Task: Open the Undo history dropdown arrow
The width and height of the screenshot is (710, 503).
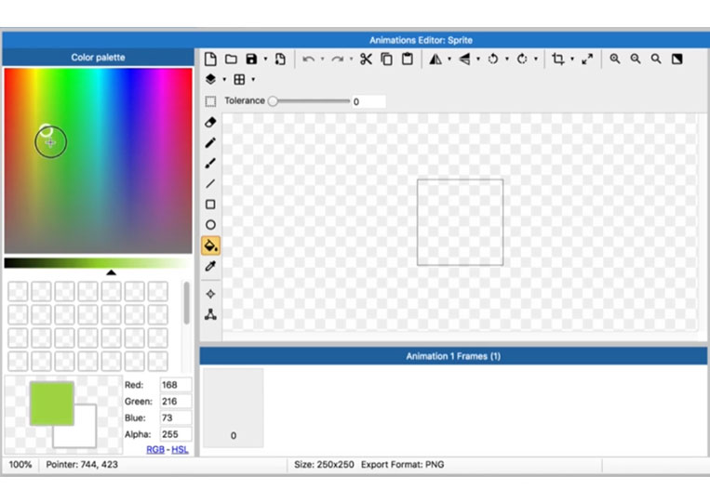Action: pyautogui.click(x=322, y=59)
